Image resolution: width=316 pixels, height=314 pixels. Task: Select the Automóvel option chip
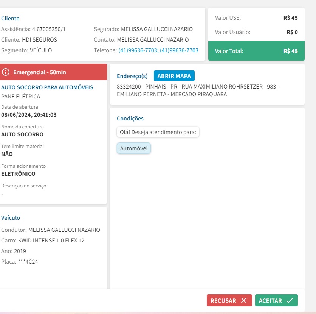point(134,149)
